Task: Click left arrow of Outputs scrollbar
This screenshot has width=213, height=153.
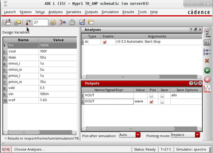Action: point(84,129)
